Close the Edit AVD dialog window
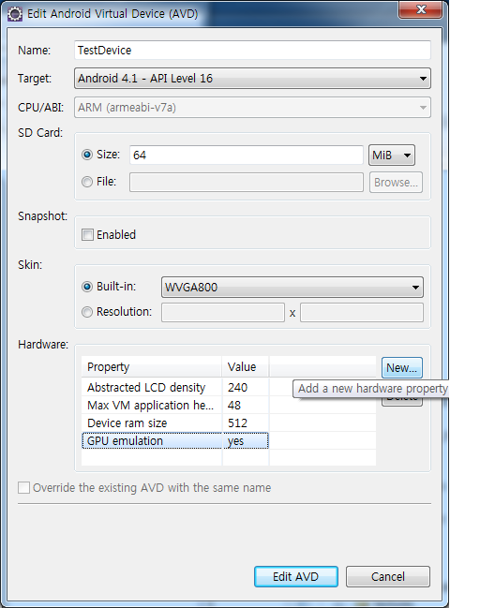 (420, 9)
